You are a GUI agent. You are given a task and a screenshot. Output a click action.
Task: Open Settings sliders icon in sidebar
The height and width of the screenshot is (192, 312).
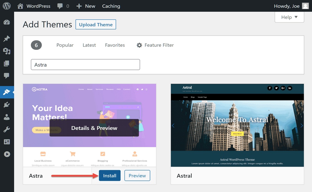(7, 142)
